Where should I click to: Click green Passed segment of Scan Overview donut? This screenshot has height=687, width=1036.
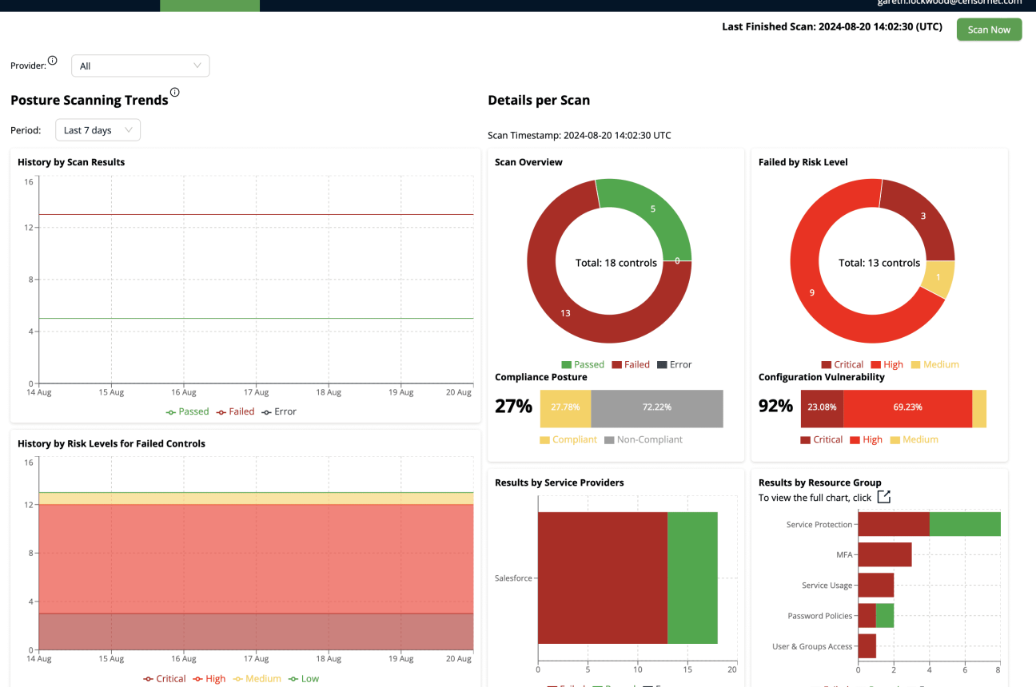coord(651,211)
